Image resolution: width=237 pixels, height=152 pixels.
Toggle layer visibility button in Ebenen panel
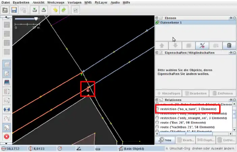tap(202, 45)
